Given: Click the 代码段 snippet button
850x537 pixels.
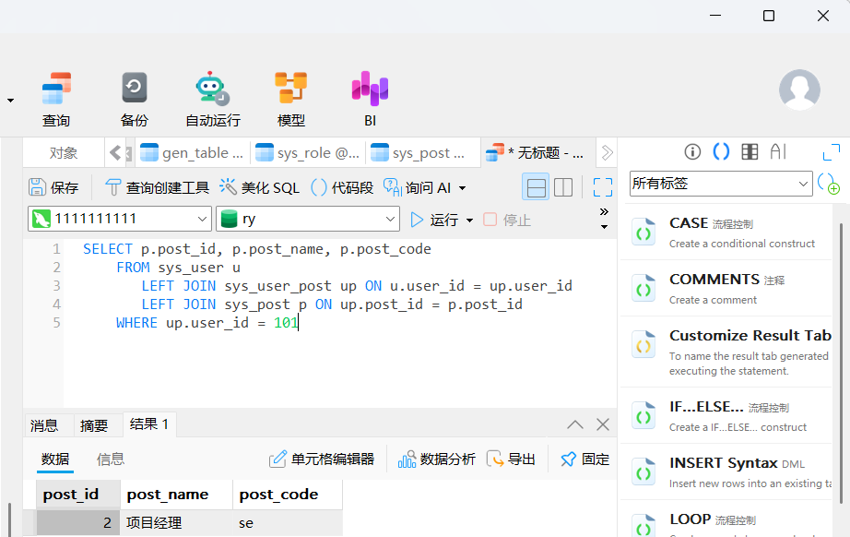Looking at the screenshot, I should click(342, 187).
